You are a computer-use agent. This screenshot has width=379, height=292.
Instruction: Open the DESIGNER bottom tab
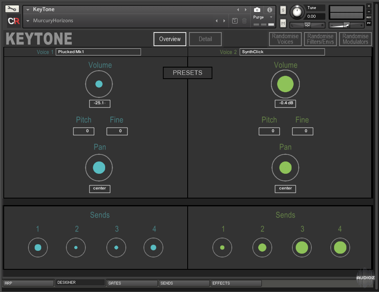[80, 283]
